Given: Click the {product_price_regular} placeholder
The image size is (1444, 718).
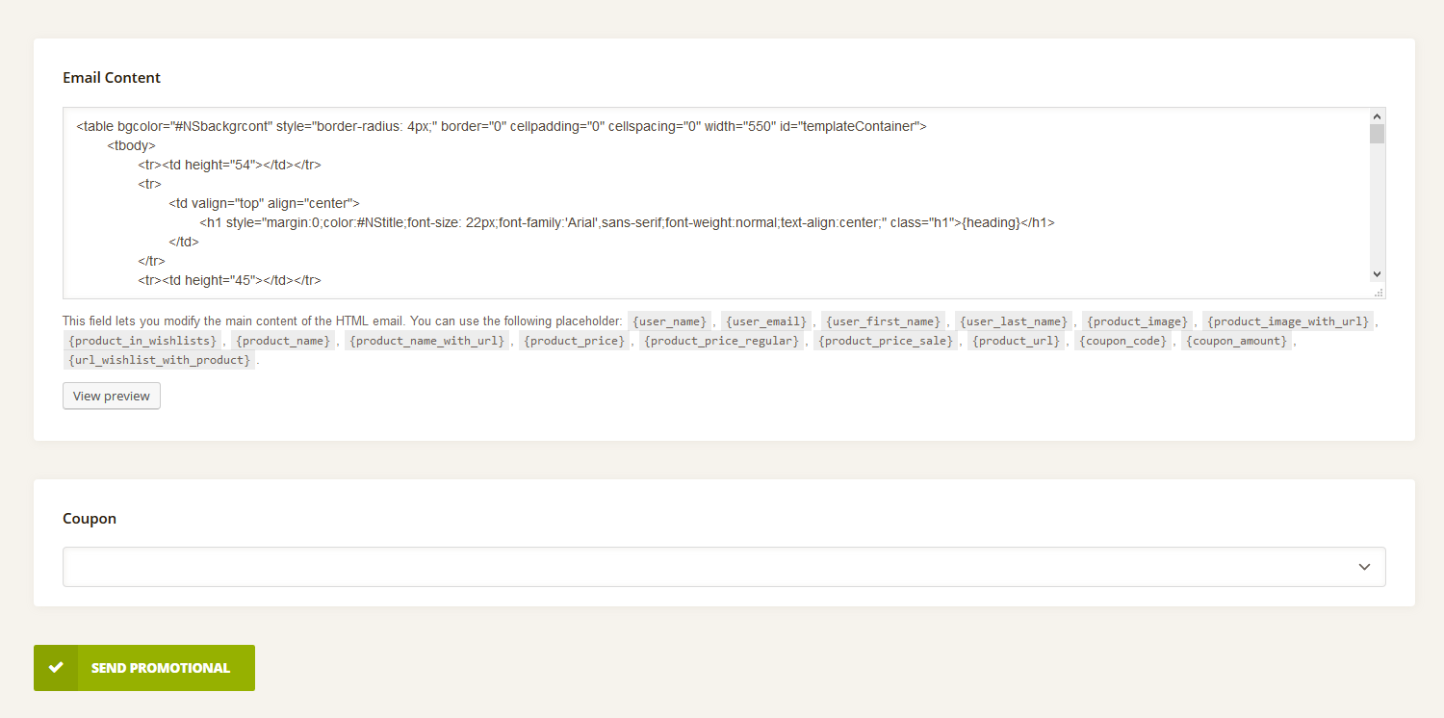Looking at the screenshot, I should (x=721, y=341).
